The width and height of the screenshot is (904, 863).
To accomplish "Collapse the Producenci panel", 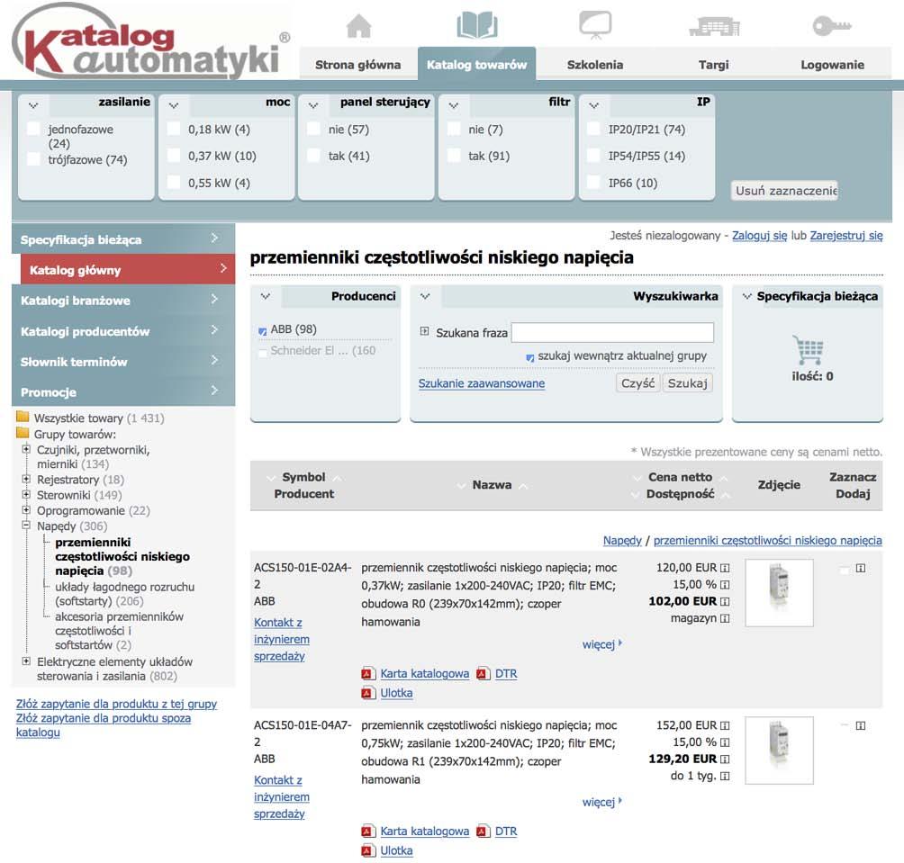I will click(266, 296).
